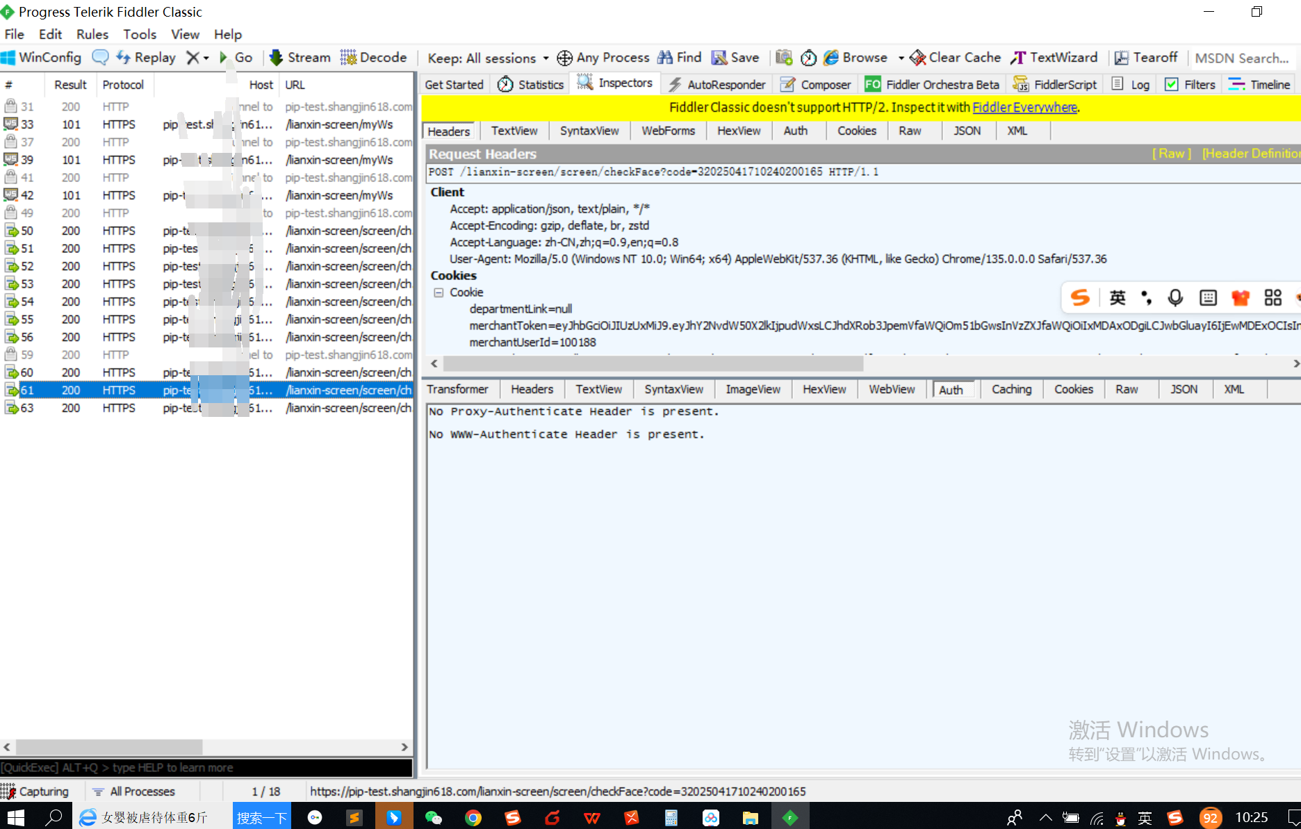Toggle Capturing in the status bar

[x=35, y=791]
